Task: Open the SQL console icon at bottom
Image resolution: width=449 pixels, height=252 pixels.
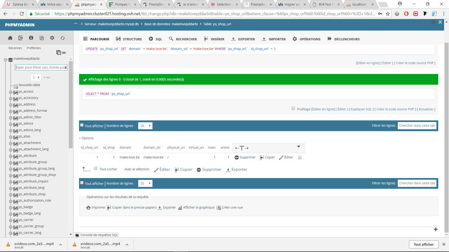Action: pyautogui.click(x=77, y=235)
